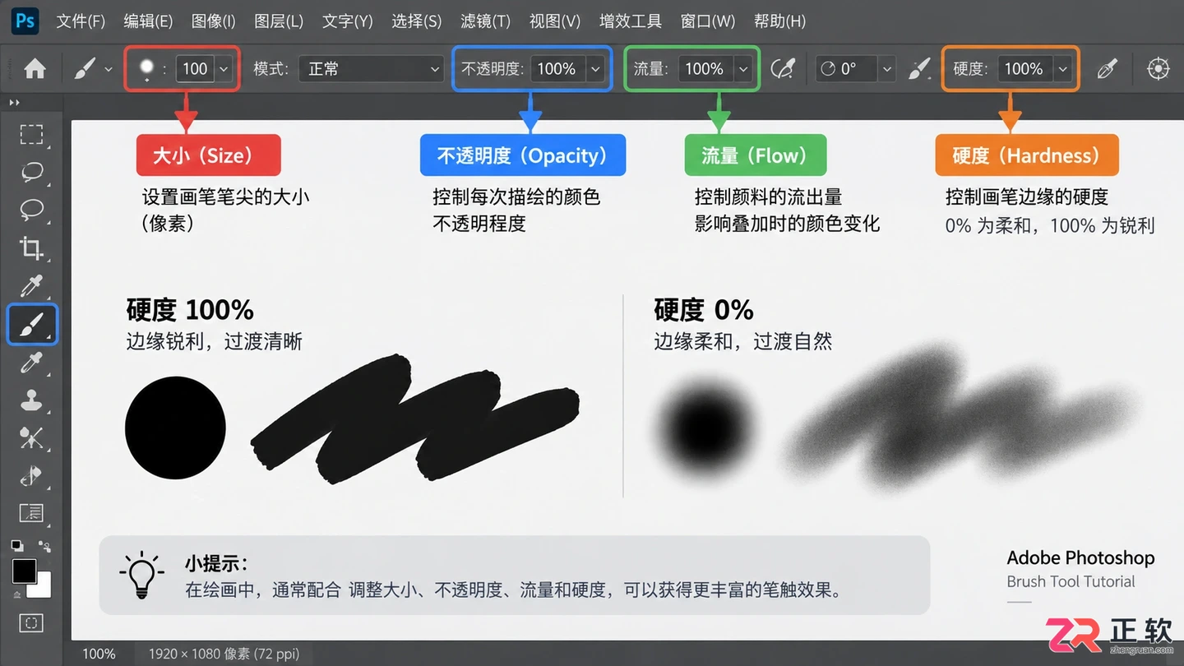This screenshot has height=666, width=1184.
Task: Select the lasso icon directly above the Crop tool
Action: 31,209
